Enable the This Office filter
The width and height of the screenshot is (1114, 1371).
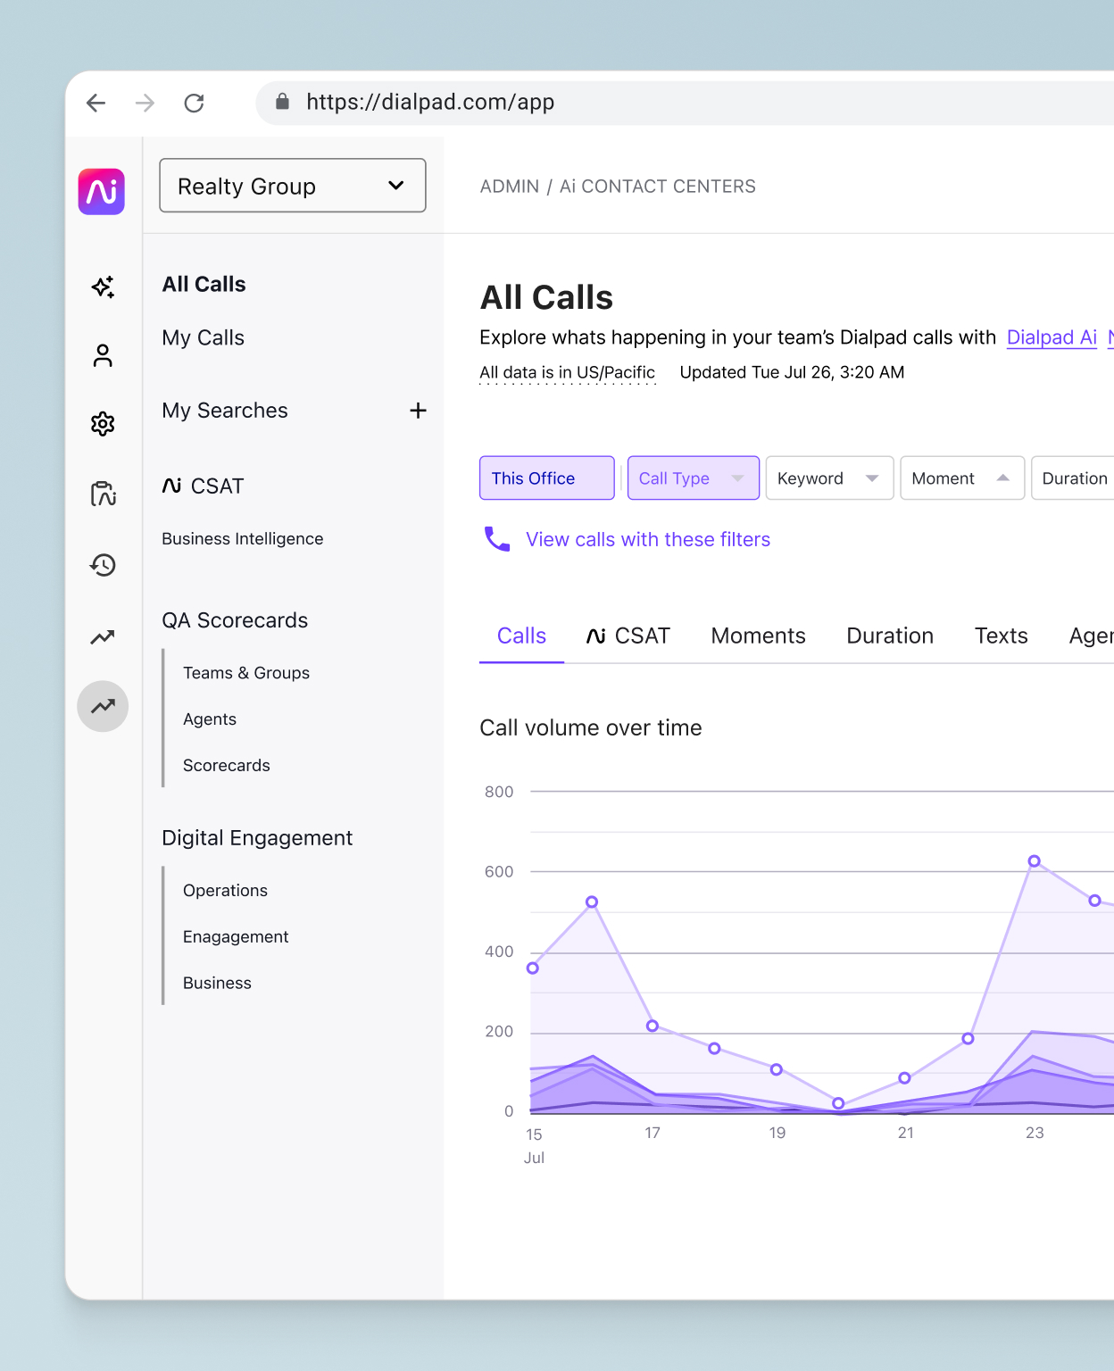pos(546,478)
